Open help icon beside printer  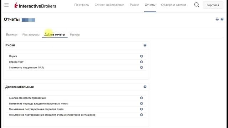[x=222, y=19]
